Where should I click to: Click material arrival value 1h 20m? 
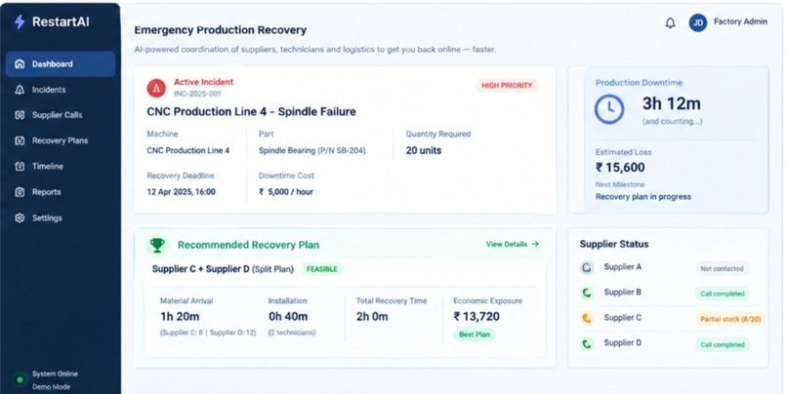tap(180, 317)
